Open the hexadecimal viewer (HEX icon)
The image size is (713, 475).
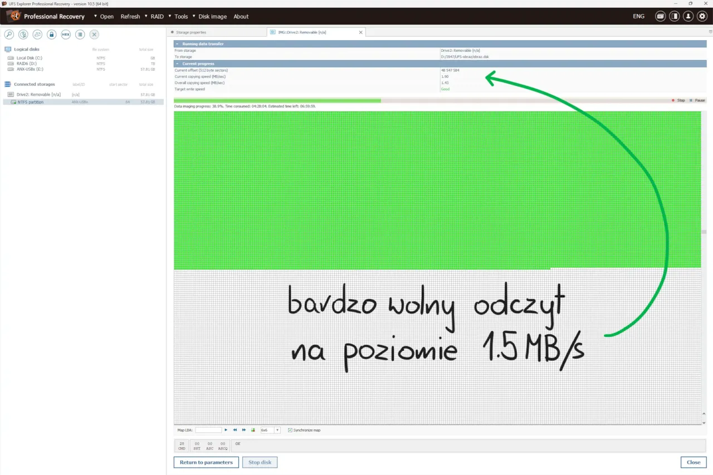(x=66, y=34)
